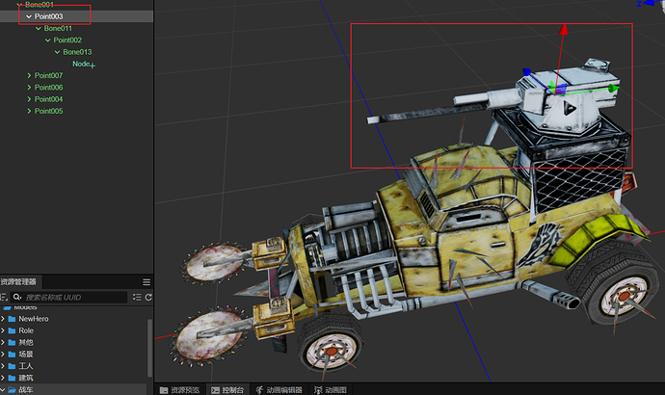Expand the 工人 folder chevron
This screenshot has width=665, height=395.
[3, 366]
